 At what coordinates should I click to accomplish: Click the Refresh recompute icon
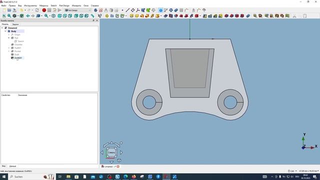[x=37, y=10]
